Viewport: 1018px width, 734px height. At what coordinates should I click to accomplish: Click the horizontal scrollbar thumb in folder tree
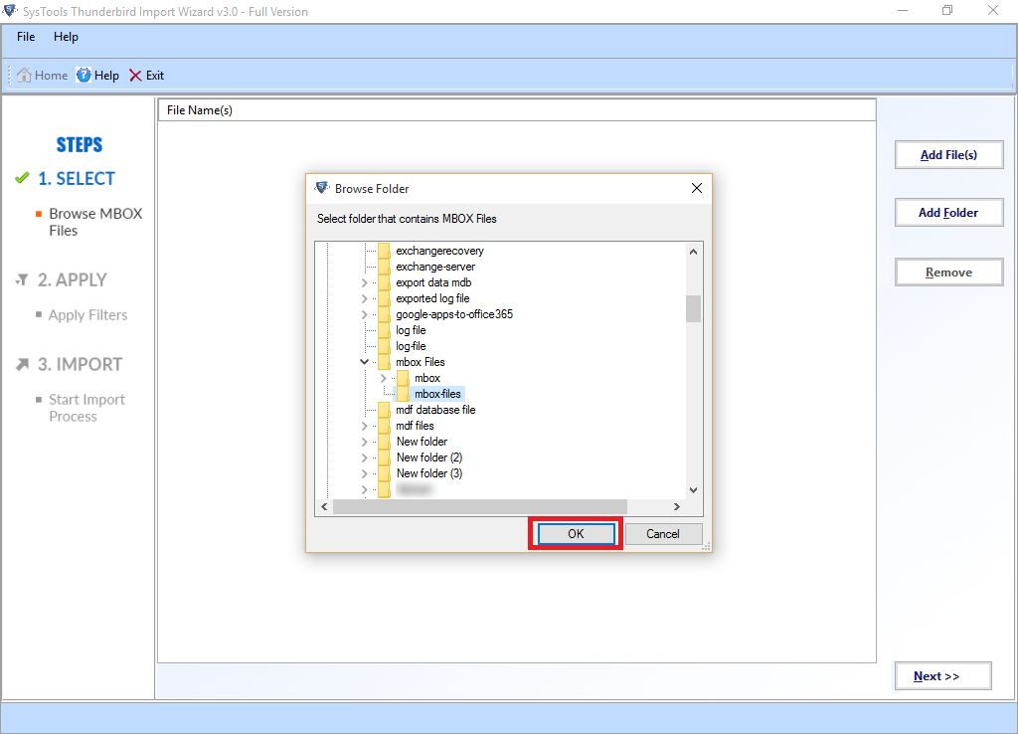480,506
